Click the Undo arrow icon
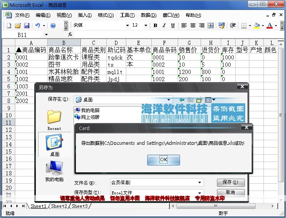286x218 pixels. (x=38, y=25)
